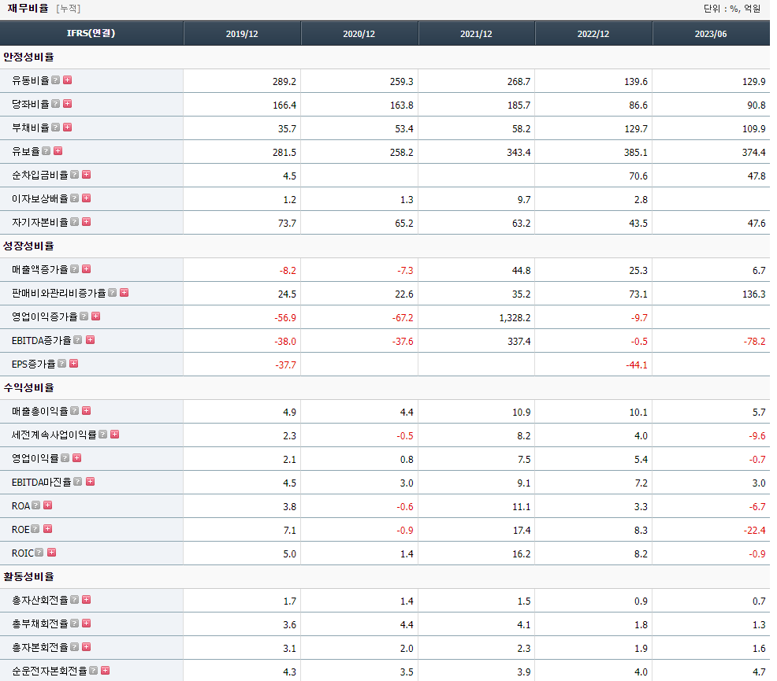Image resolution: width=777 pixels, height=681 pixels.
Task: Click the help icon for 당좌비율
Action: [55, 104]
